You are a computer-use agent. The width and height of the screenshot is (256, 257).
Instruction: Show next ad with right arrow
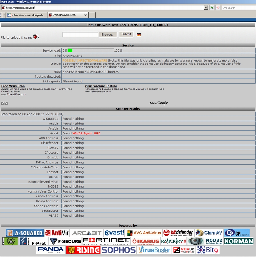pyautogui.click(x=6, y=103)
